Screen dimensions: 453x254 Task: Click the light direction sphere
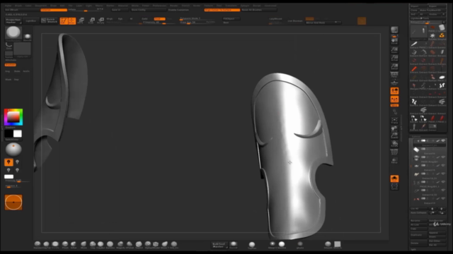point(13,150)
